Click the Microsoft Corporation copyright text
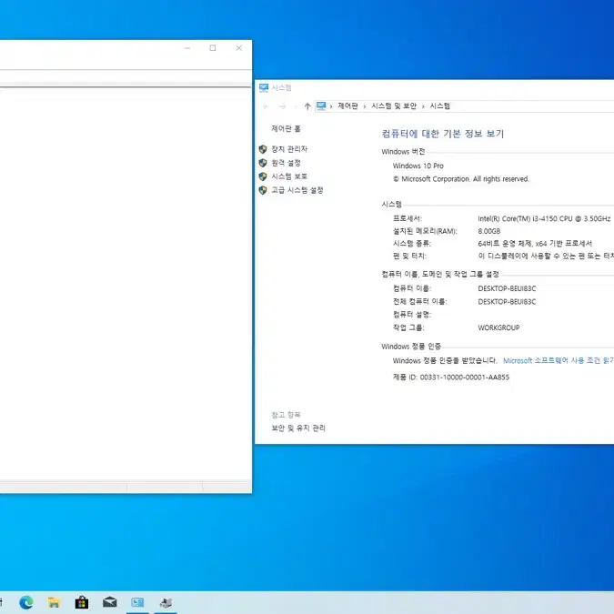614x614 pixels. (x=461, y=179)
